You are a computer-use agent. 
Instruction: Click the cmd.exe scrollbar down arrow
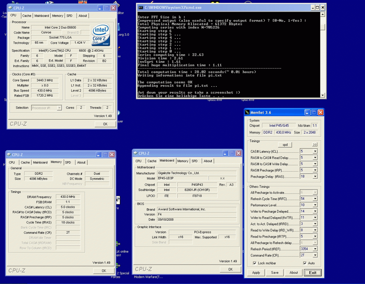tap(323, 95)
